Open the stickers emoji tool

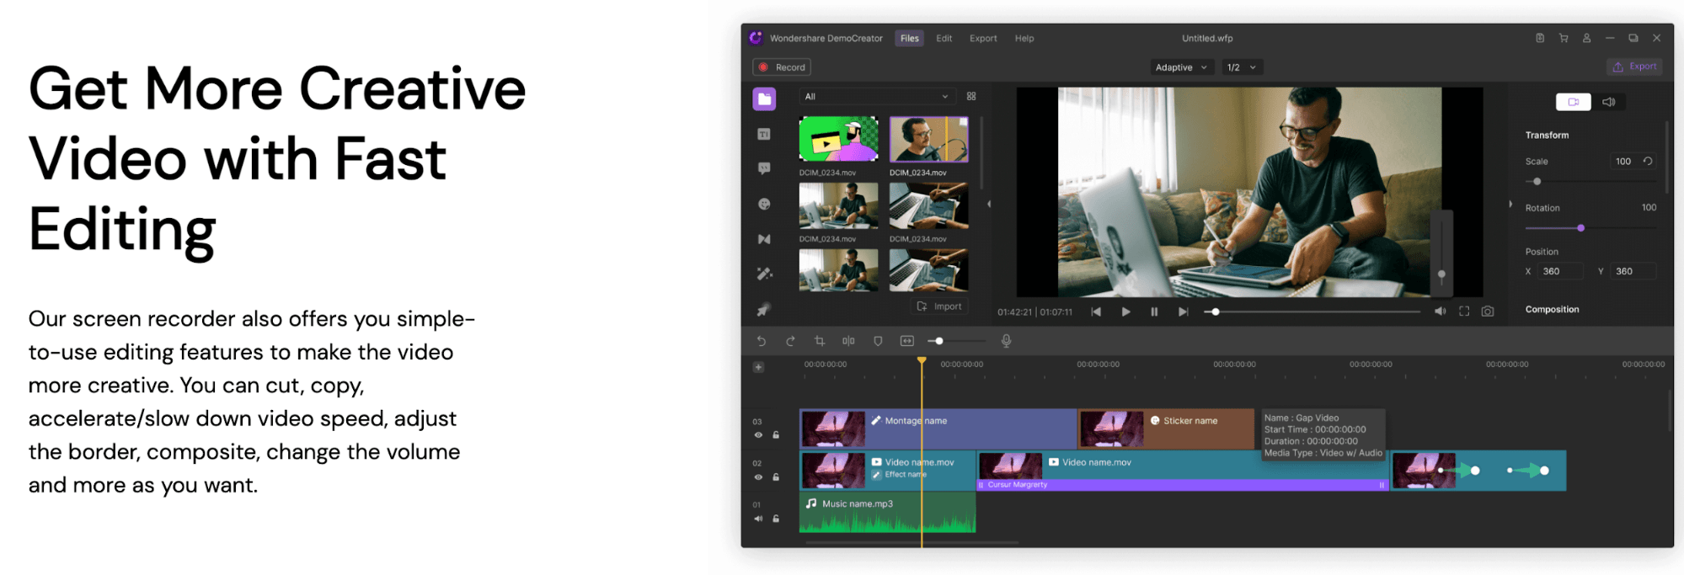point(764,204)
